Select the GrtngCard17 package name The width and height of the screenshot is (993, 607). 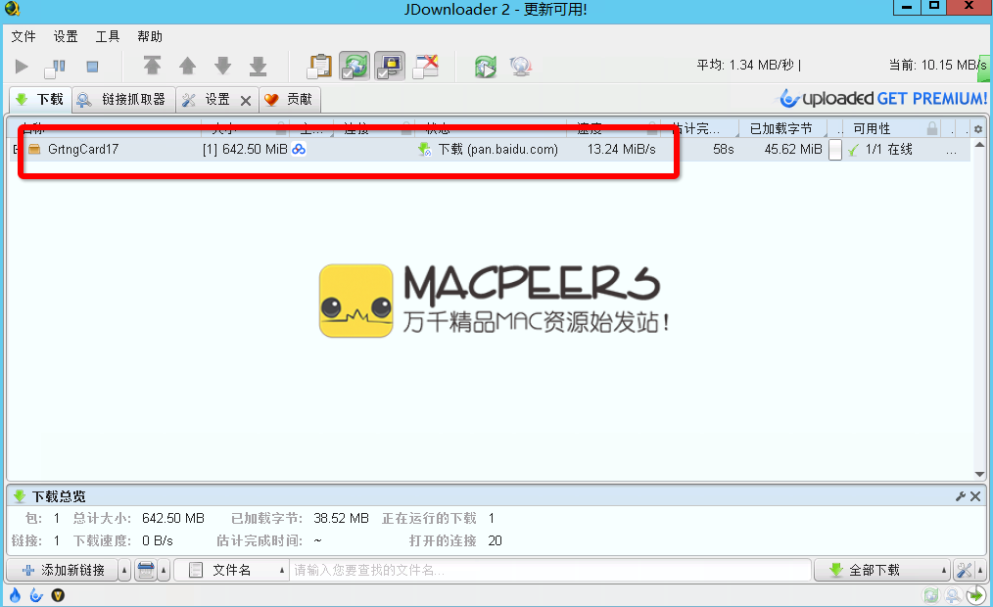(x=83, y=150)
